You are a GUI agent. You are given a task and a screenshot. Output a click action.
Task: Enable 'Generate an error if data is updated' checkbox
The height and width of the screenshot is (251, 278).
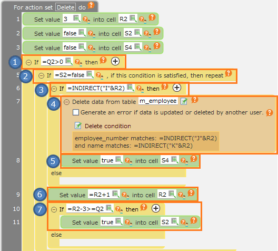(76, 112)
